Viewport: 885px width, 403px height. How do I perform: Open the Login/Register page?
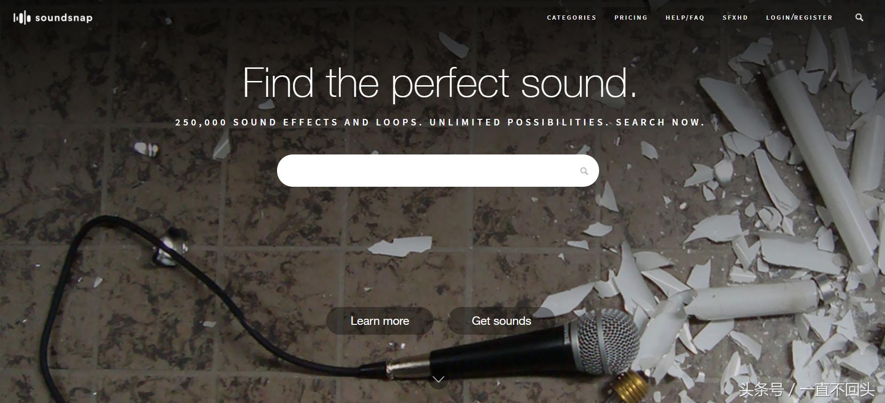799,17
